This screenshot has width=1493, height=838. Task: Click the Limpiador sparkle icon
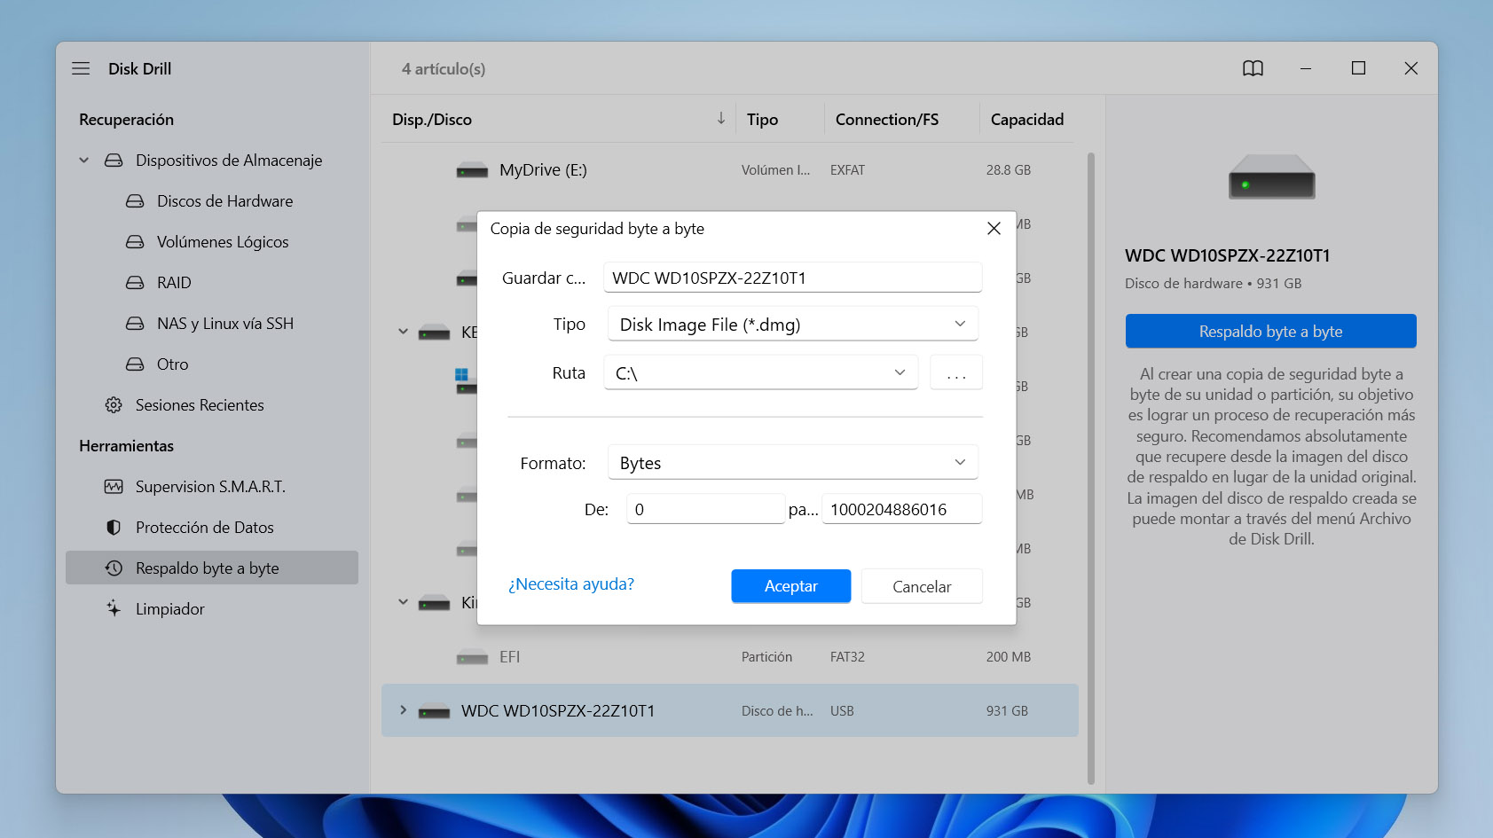click(x=114, y=608)
